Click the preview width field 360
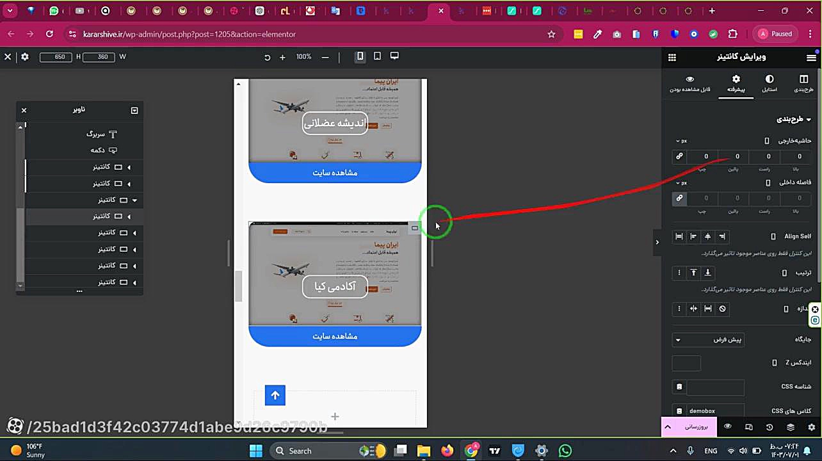822x461 pixels. pos(99,57)
